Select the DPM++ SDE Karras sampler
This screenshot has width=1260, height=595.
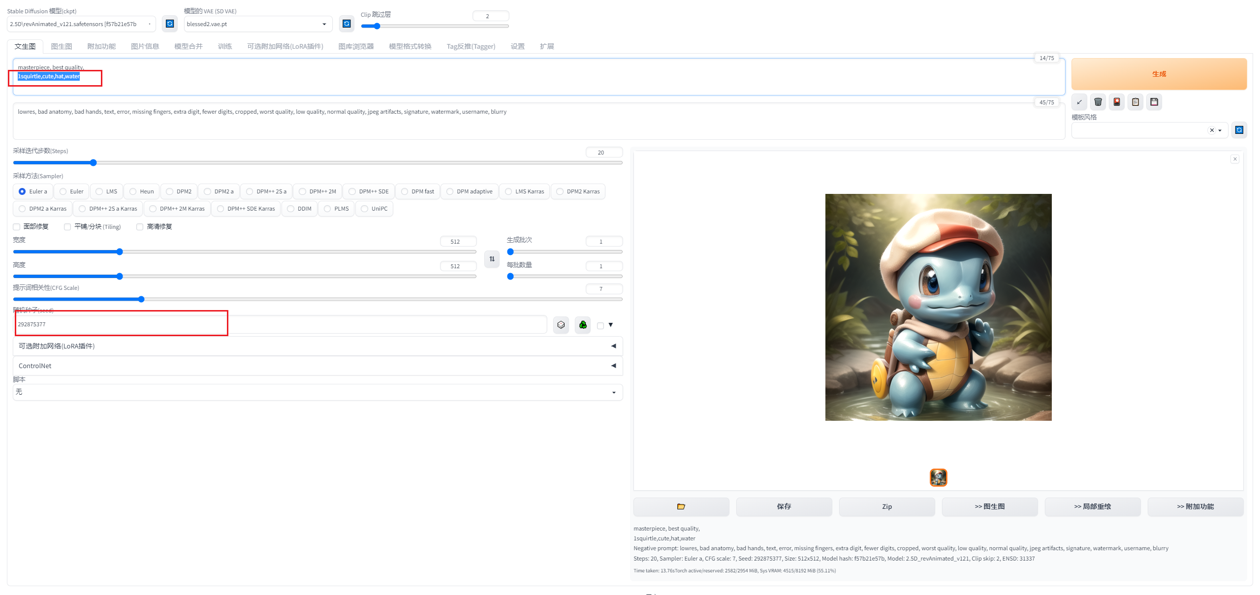pos(246,209)
